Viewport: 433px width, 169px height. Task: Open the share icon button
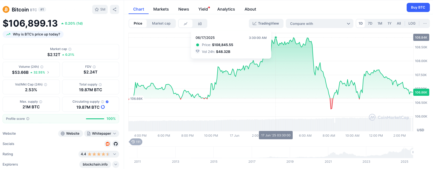click(x=115, y=9)
